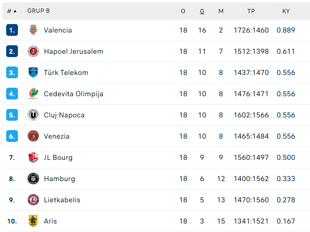
Task: Click the JL Bourg team logo
Action: [33, 157]
